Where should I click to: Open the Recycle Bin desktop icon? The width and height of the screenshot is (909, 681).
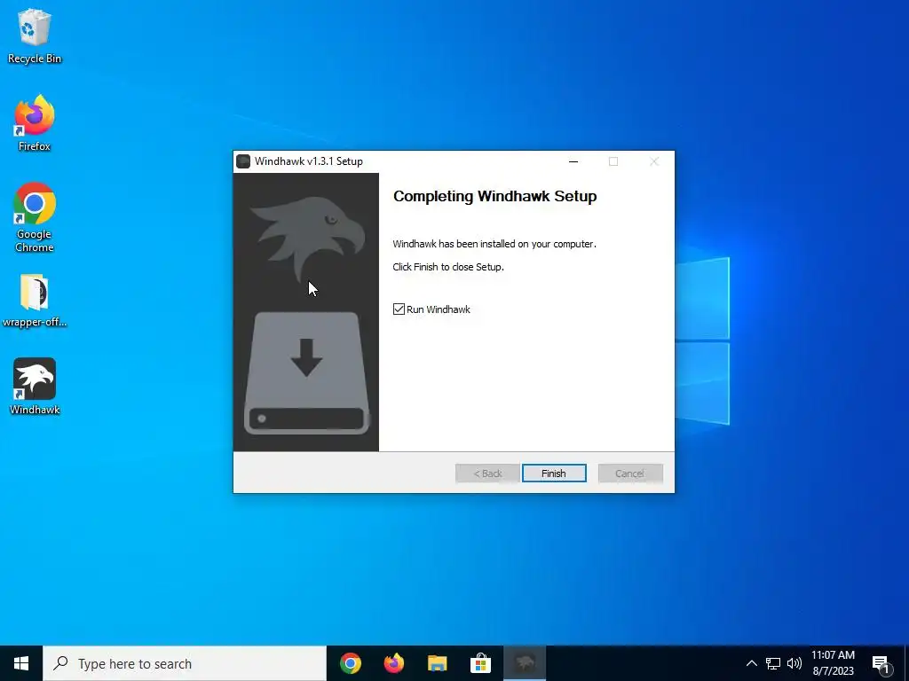pyautogui.click(x=35, y=35)
